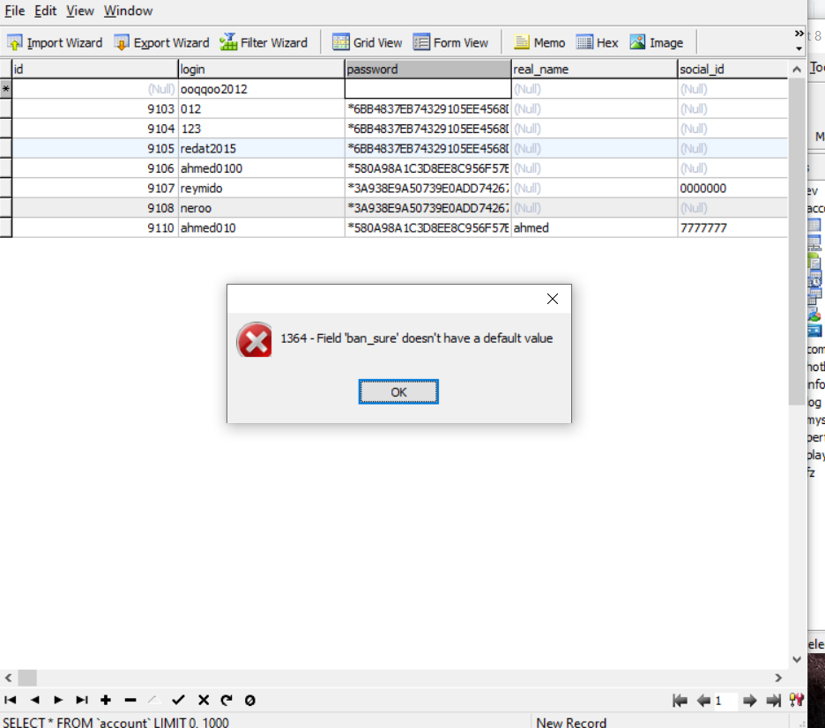Screen dimensions: 825x728
Task: Sort by the id column header
Action: (94, 69)
